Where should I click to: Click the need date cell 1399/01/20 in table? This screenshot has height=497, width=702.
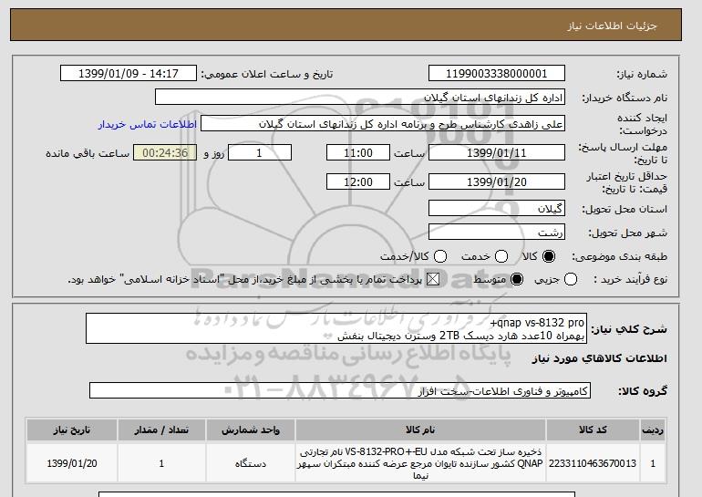pos(72,463)
